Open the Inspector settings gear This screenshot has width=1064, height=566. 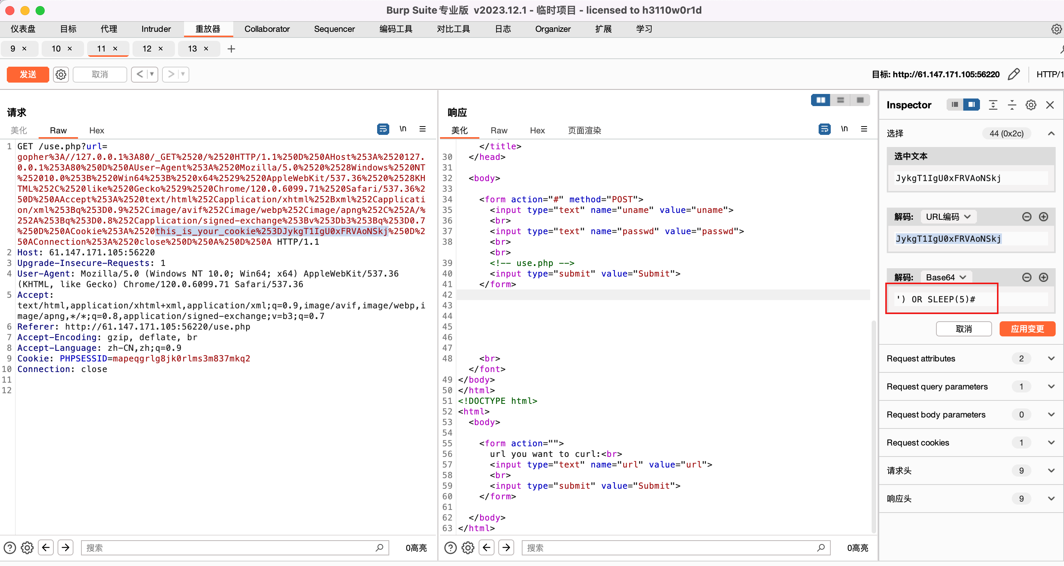[1031, 105]
